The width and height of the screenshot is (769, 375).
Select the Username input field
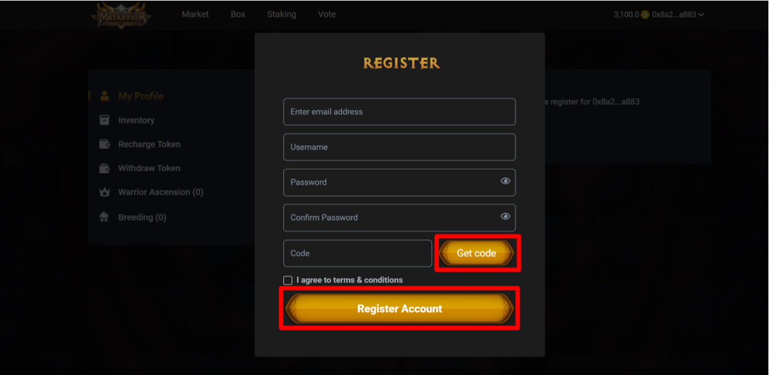click(400, 147)
